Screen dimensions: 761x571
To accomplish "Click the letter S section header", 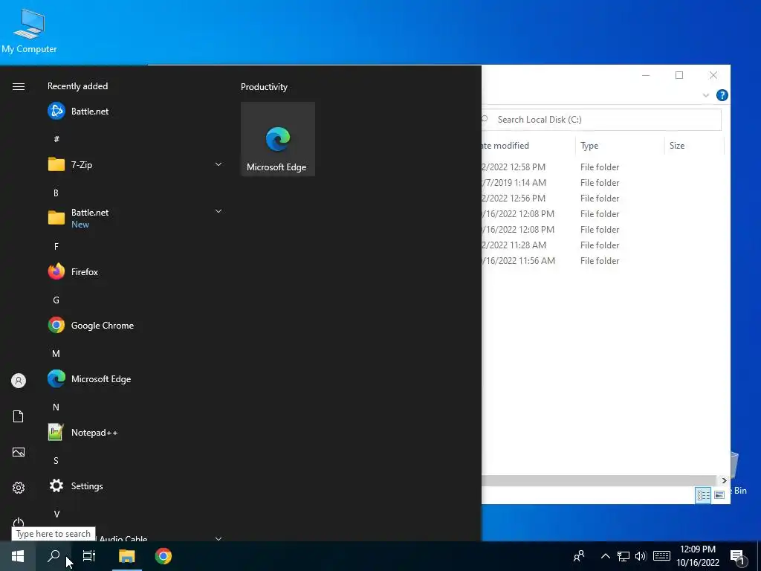I will click(56, 460).
